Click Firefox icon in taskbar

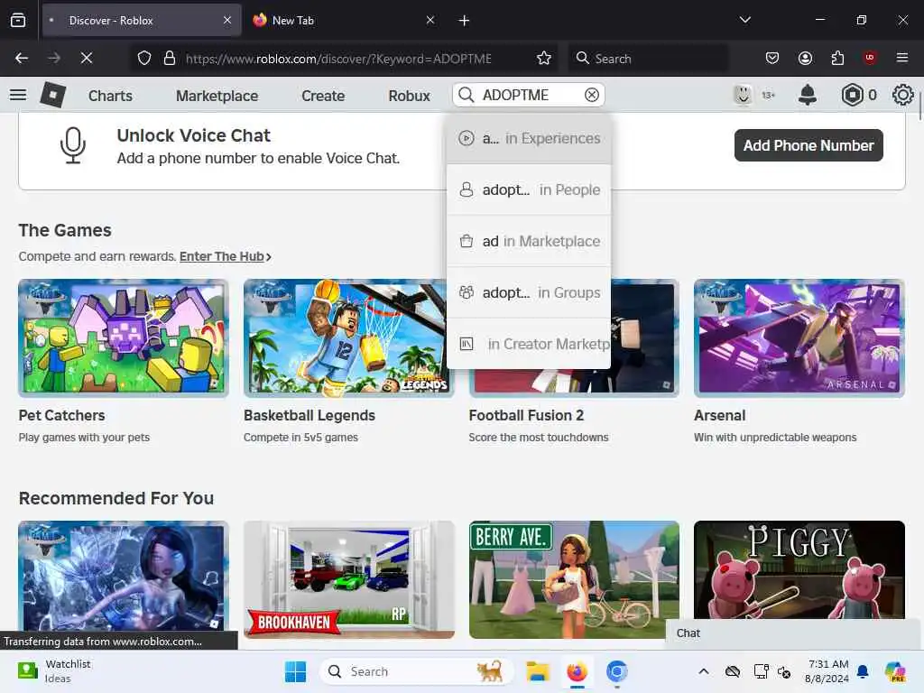pyautogui.click(x=577, y=671)
